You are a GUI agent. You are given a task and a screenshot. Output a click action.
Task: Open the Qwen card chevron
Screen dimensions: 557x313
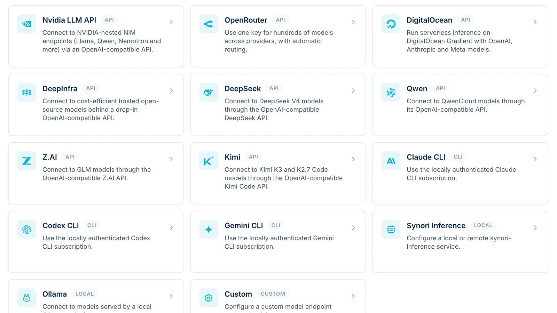coord(535,91)
